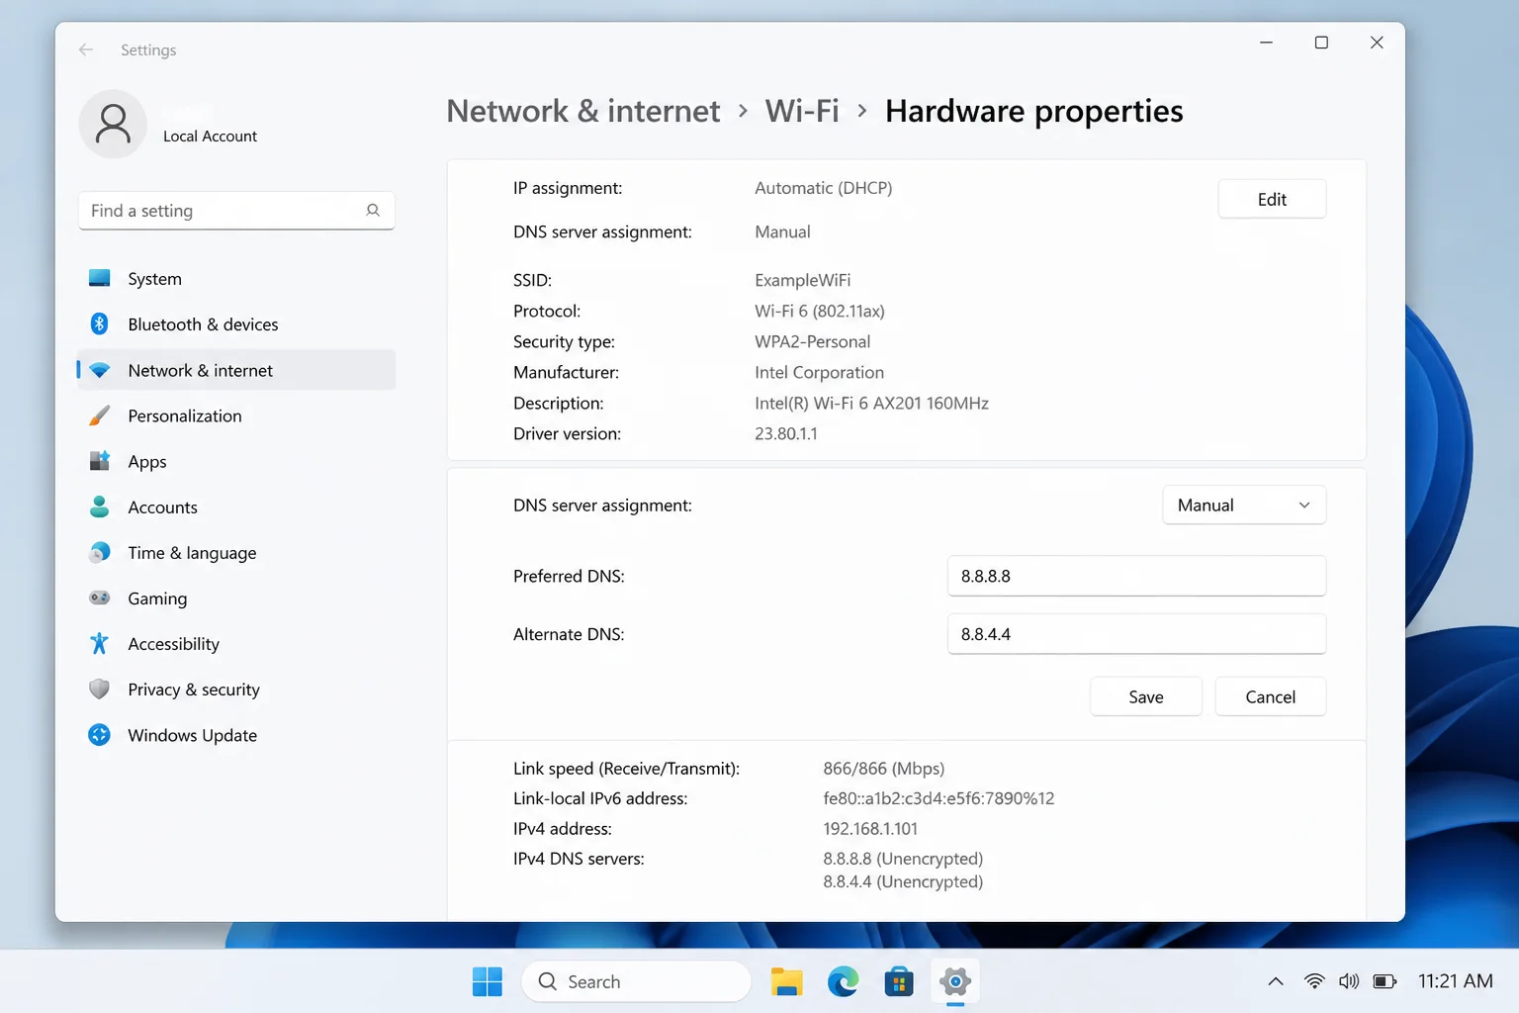Click the back arrow in Settings

point(86,49)
